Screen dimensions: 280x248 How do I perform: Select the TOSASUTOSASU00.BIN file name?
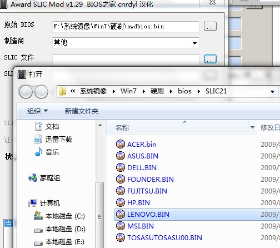164,238
